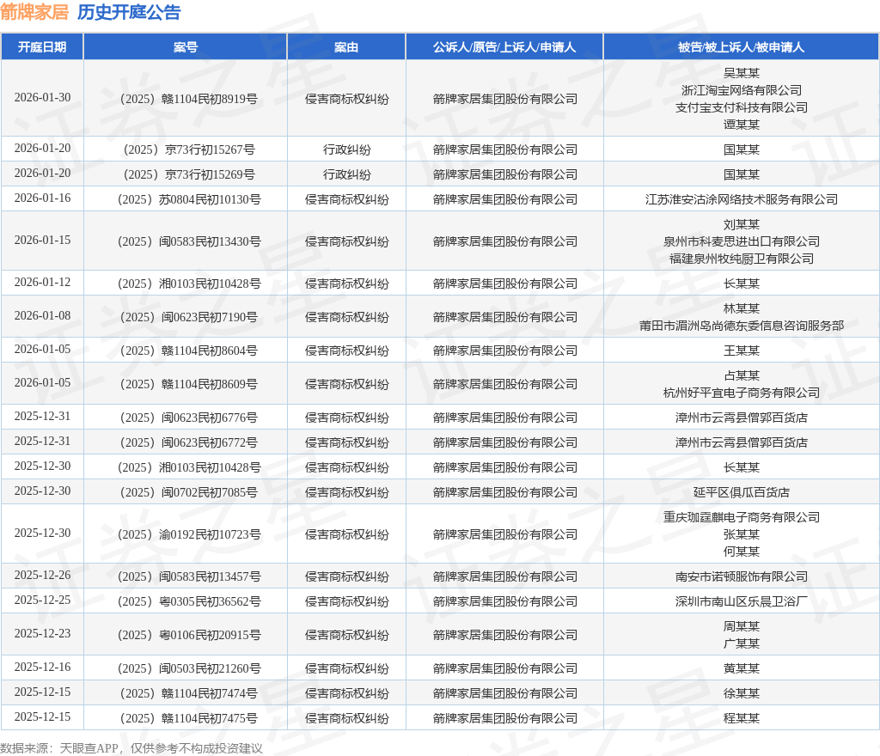Click defendant 重庆珈垚麒电子商务有限公司
The image size is (880, 756).
tap(742, 517)
